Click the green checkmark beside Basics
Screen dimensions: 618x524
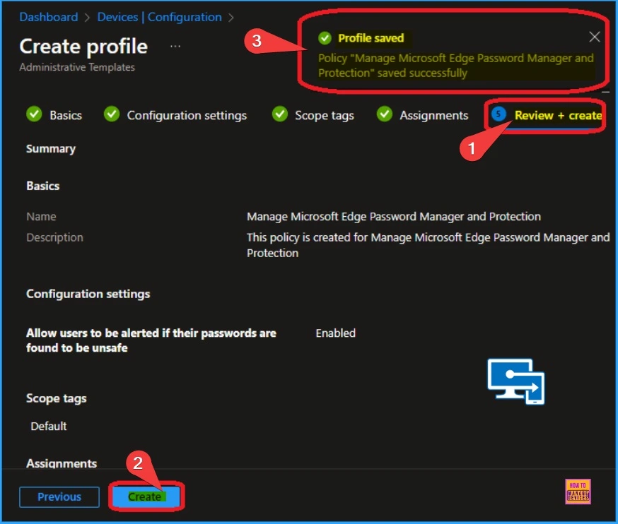[34, 114]
